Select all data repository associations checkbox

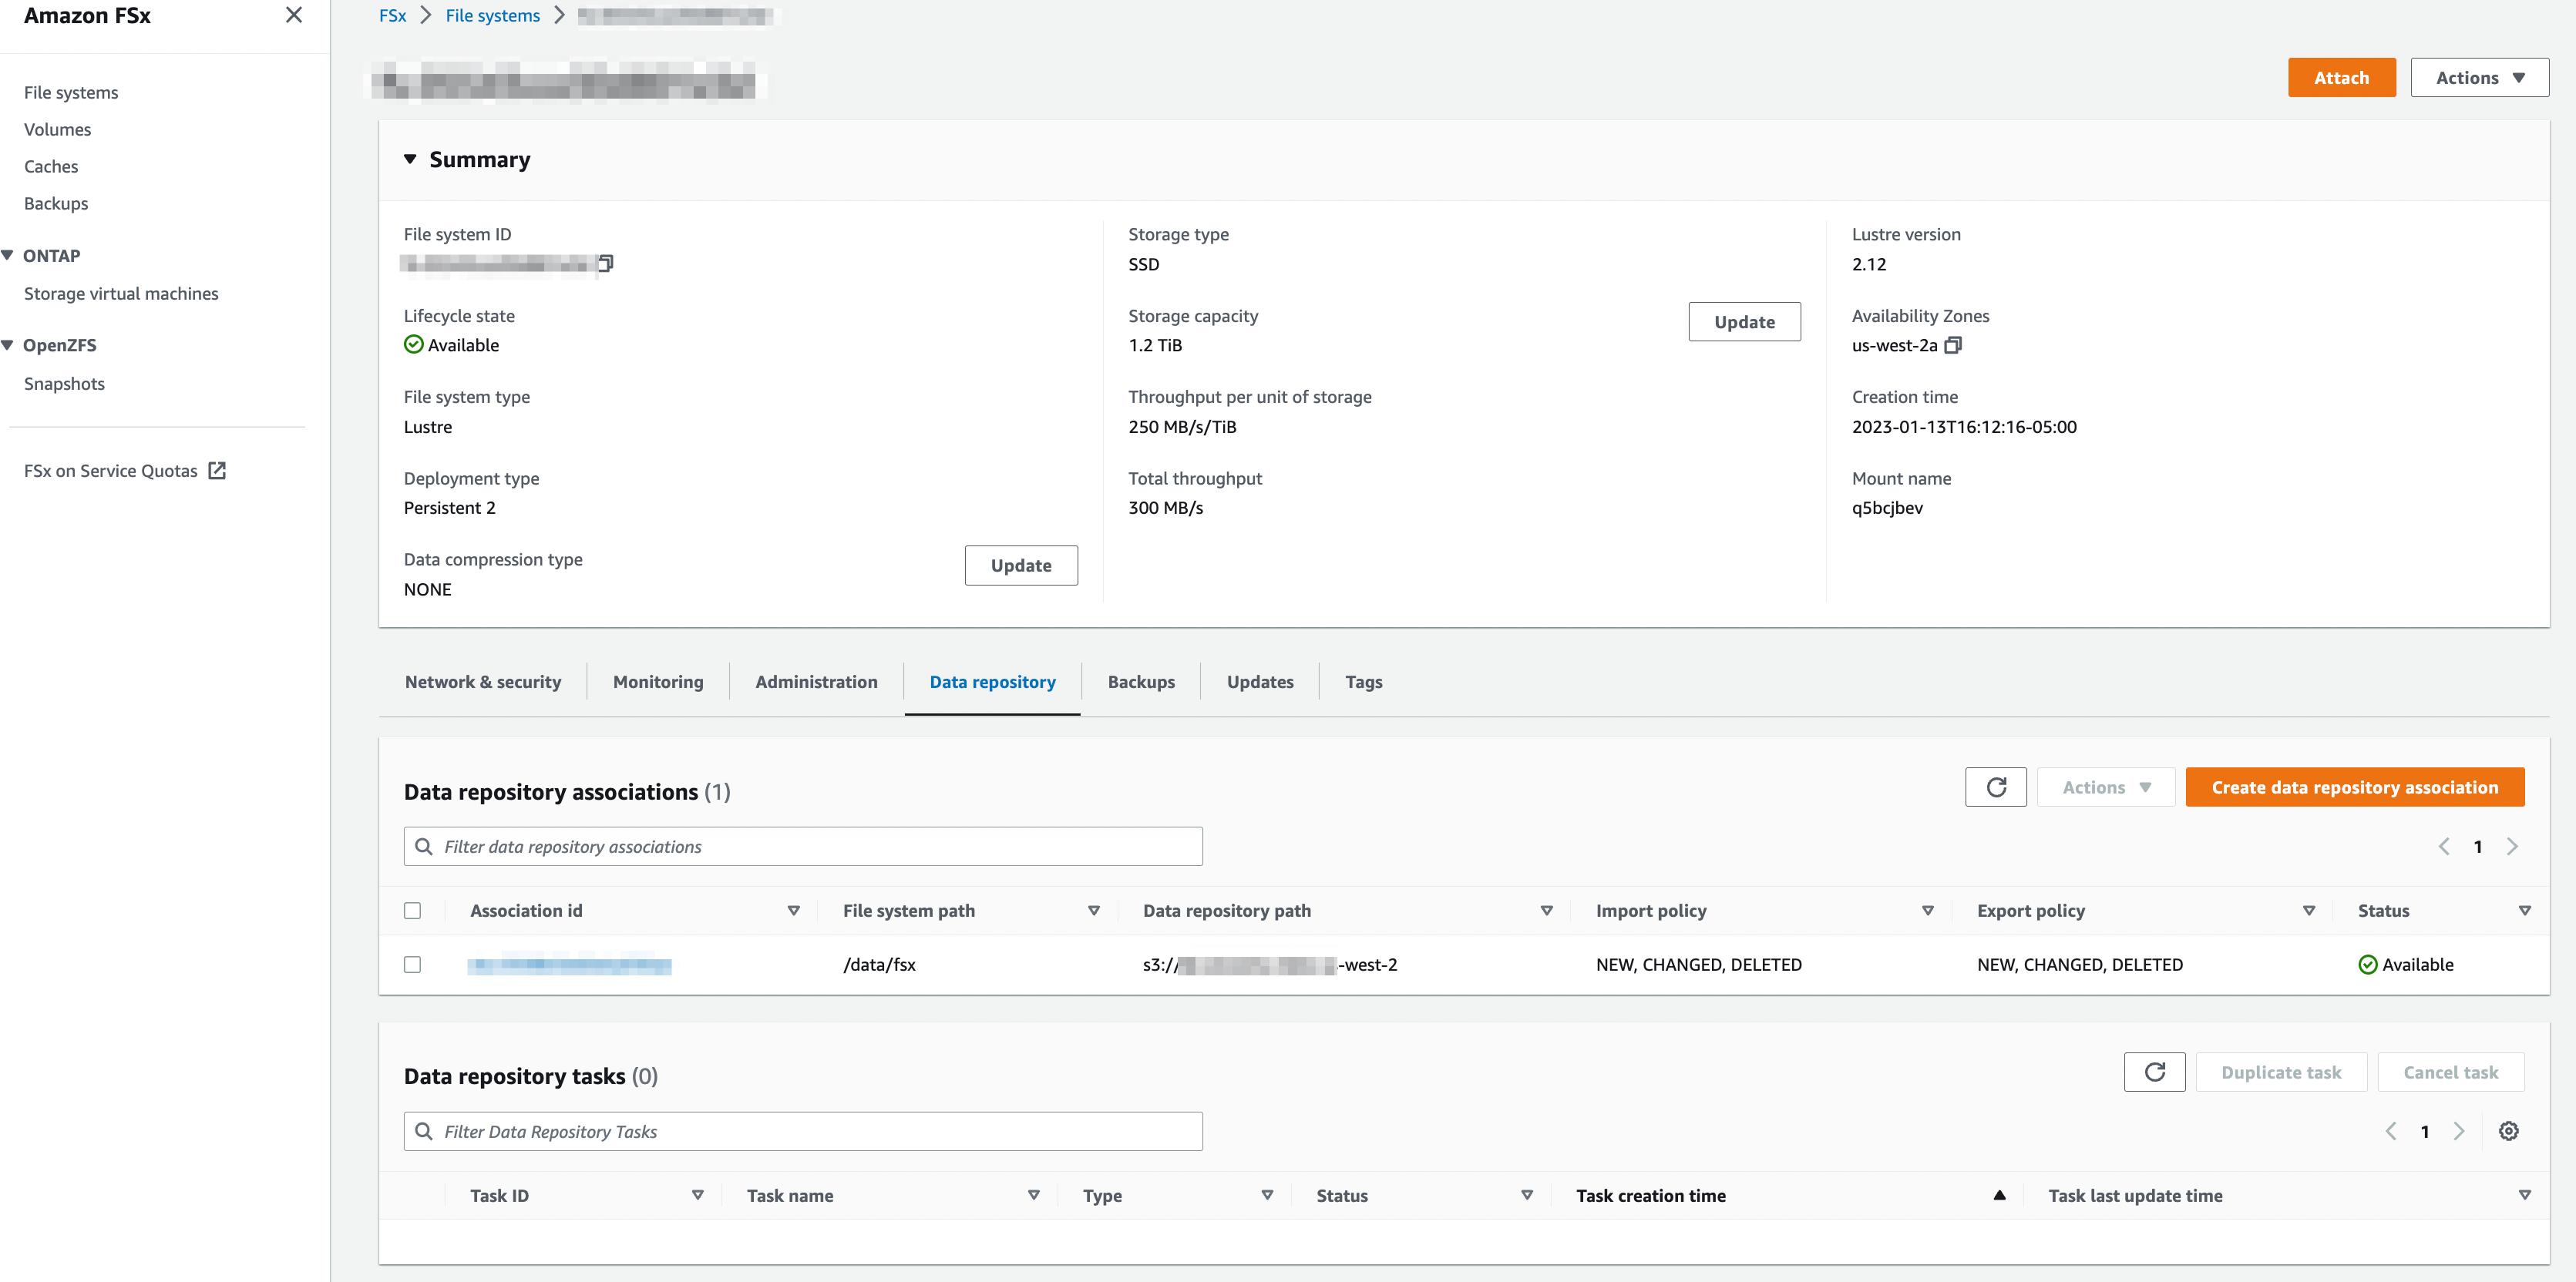(x=412, y=911)
